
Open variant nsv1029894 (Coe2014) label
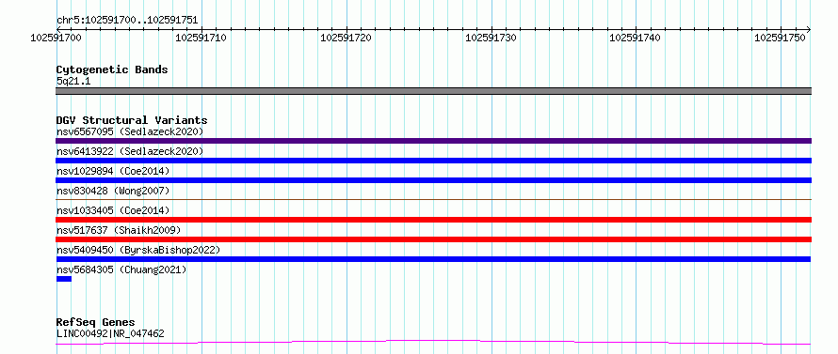point(113,171)
